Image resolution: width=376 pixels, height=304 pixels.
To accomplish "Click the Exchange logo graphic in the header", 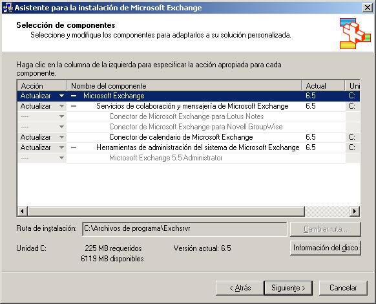I will [355, 34].
